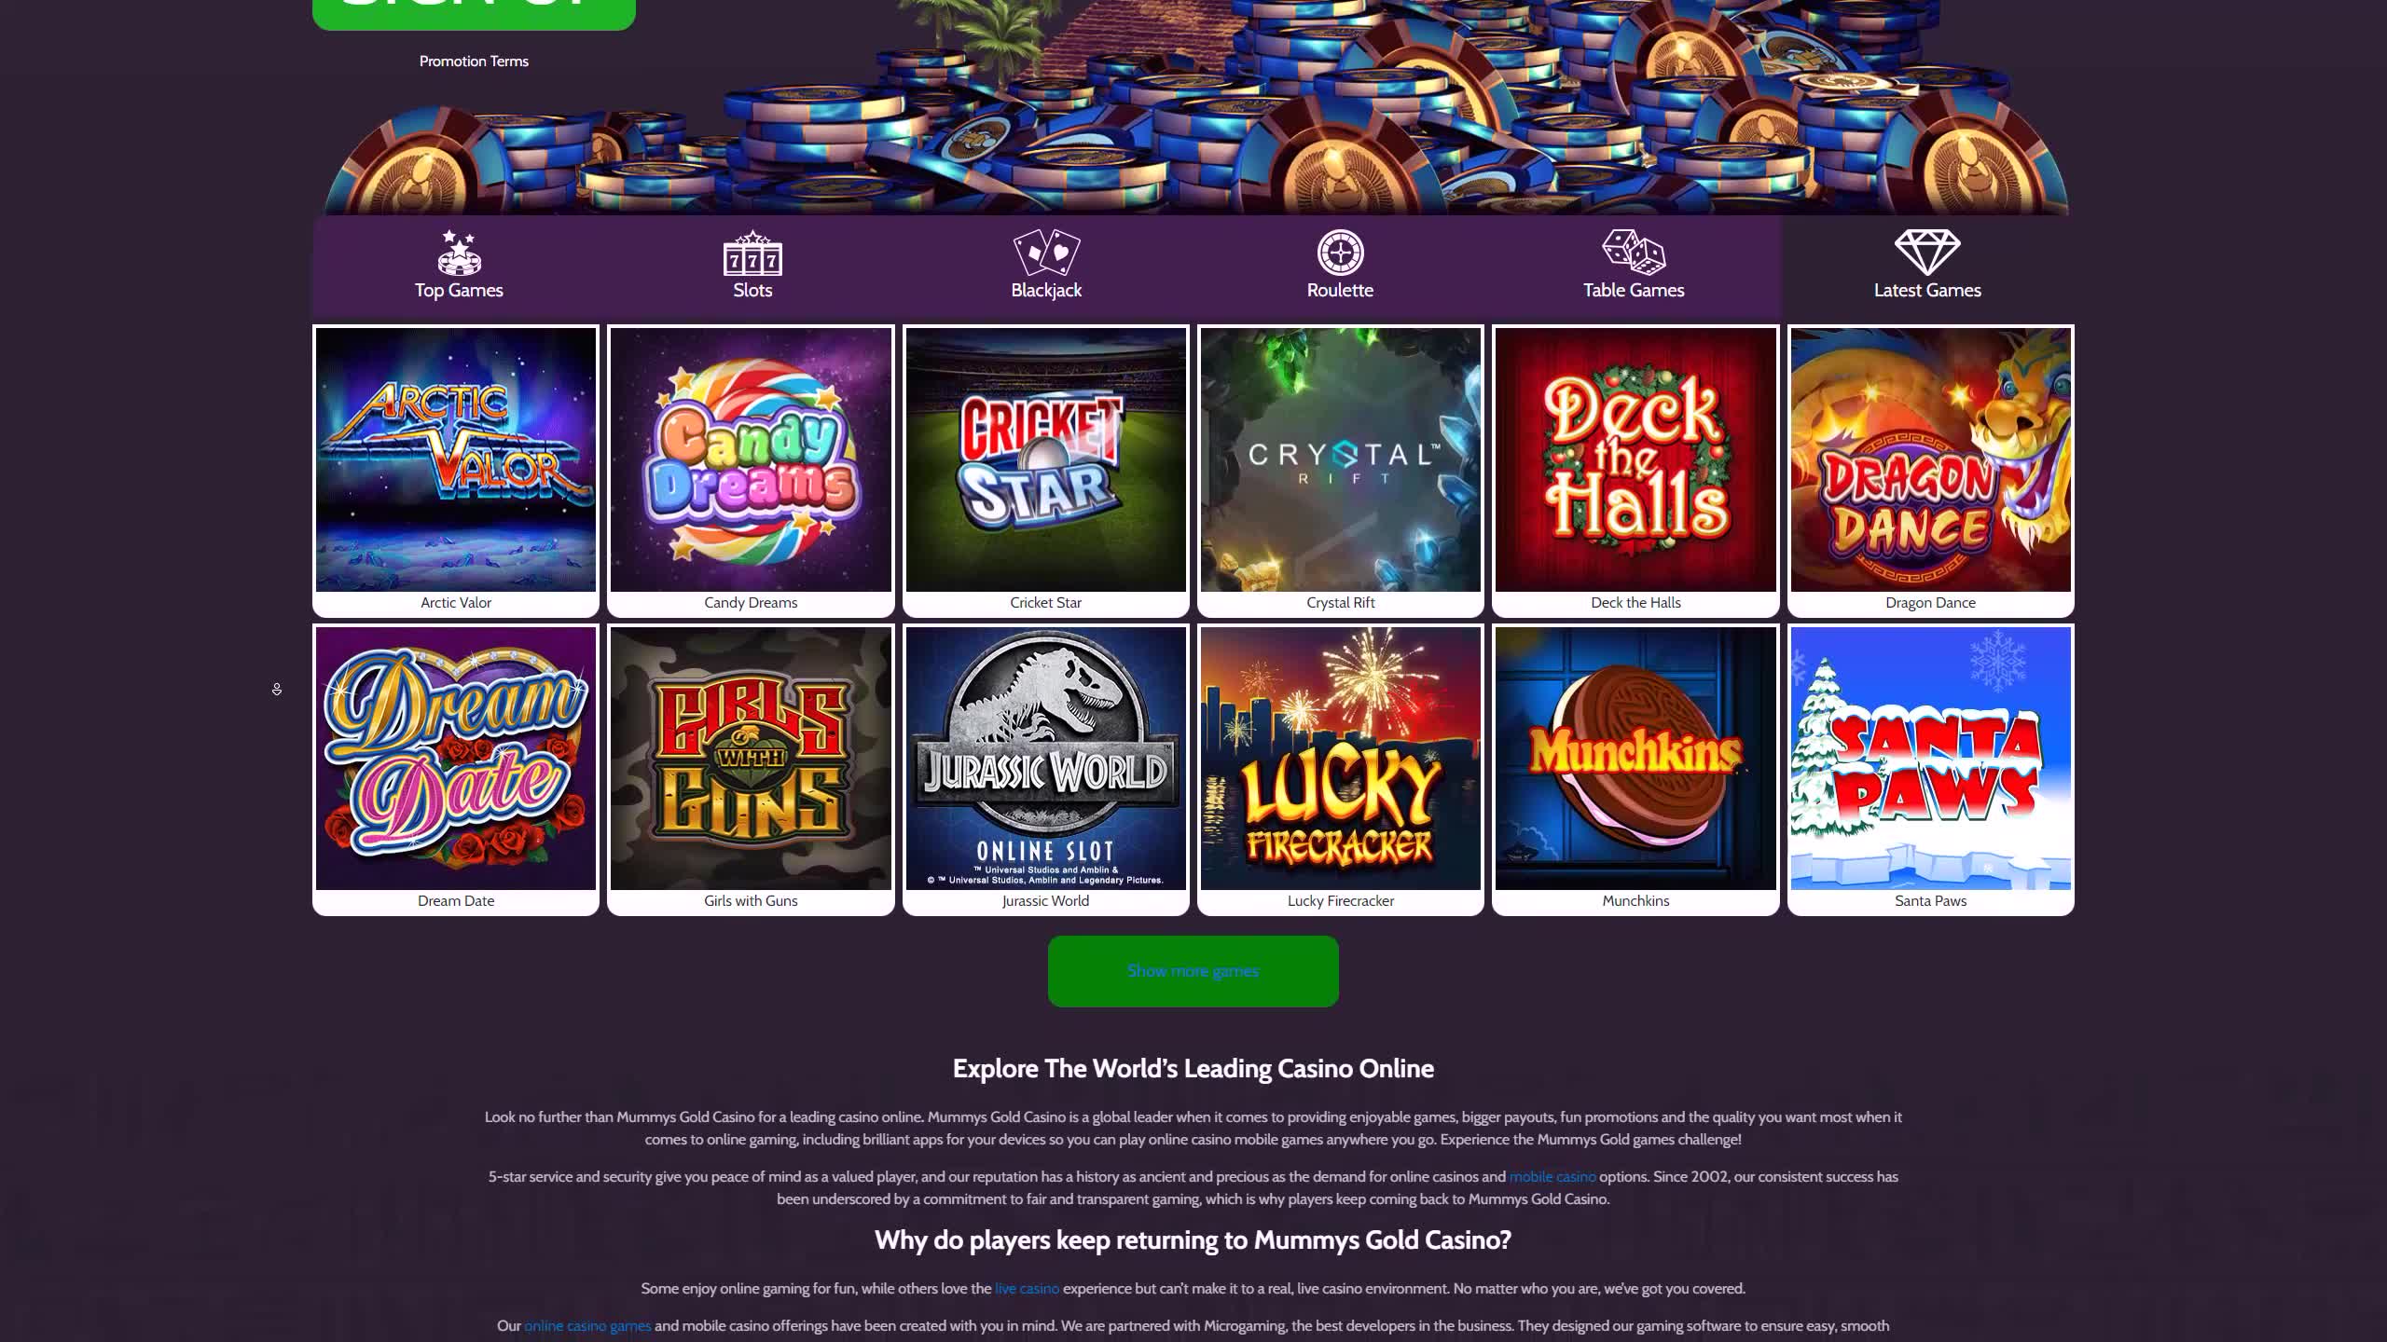
Task: Click the Show more games button
Action: point(1193,971)
